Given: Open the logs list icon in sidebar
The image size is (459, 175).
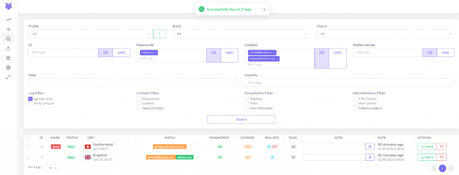Looking at the screenshot, I should [x=8, y=29].
